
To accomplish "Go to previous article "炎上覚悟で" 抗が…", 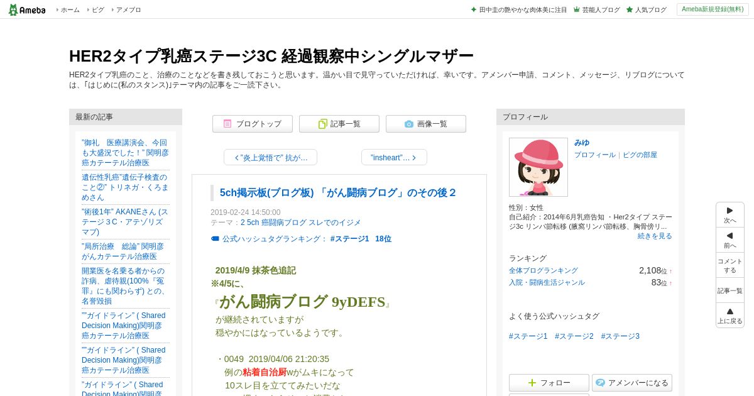I will pyautogui.click(x=270, y=157).
